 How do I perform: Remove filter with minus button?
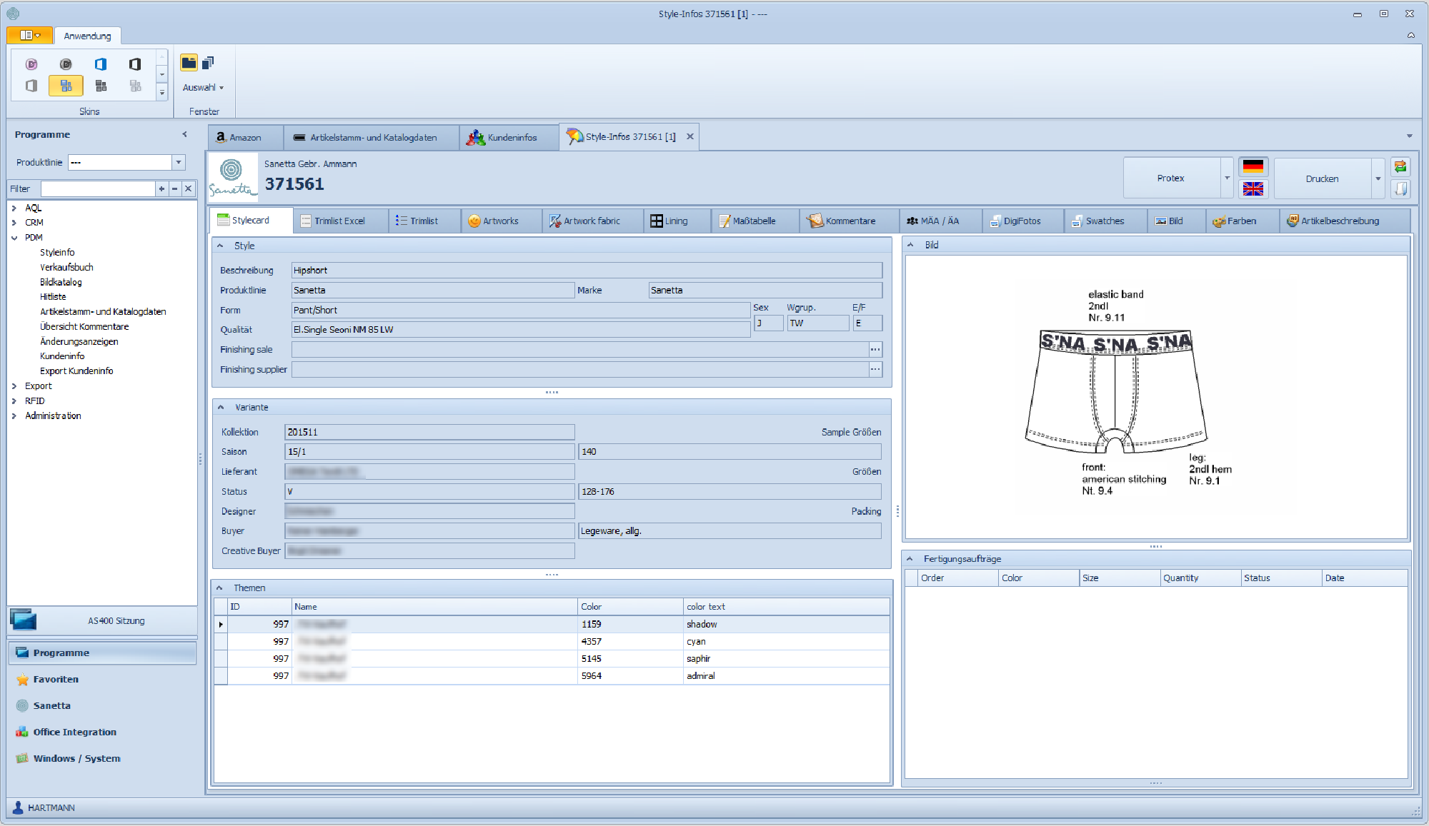tap(174, 188)
